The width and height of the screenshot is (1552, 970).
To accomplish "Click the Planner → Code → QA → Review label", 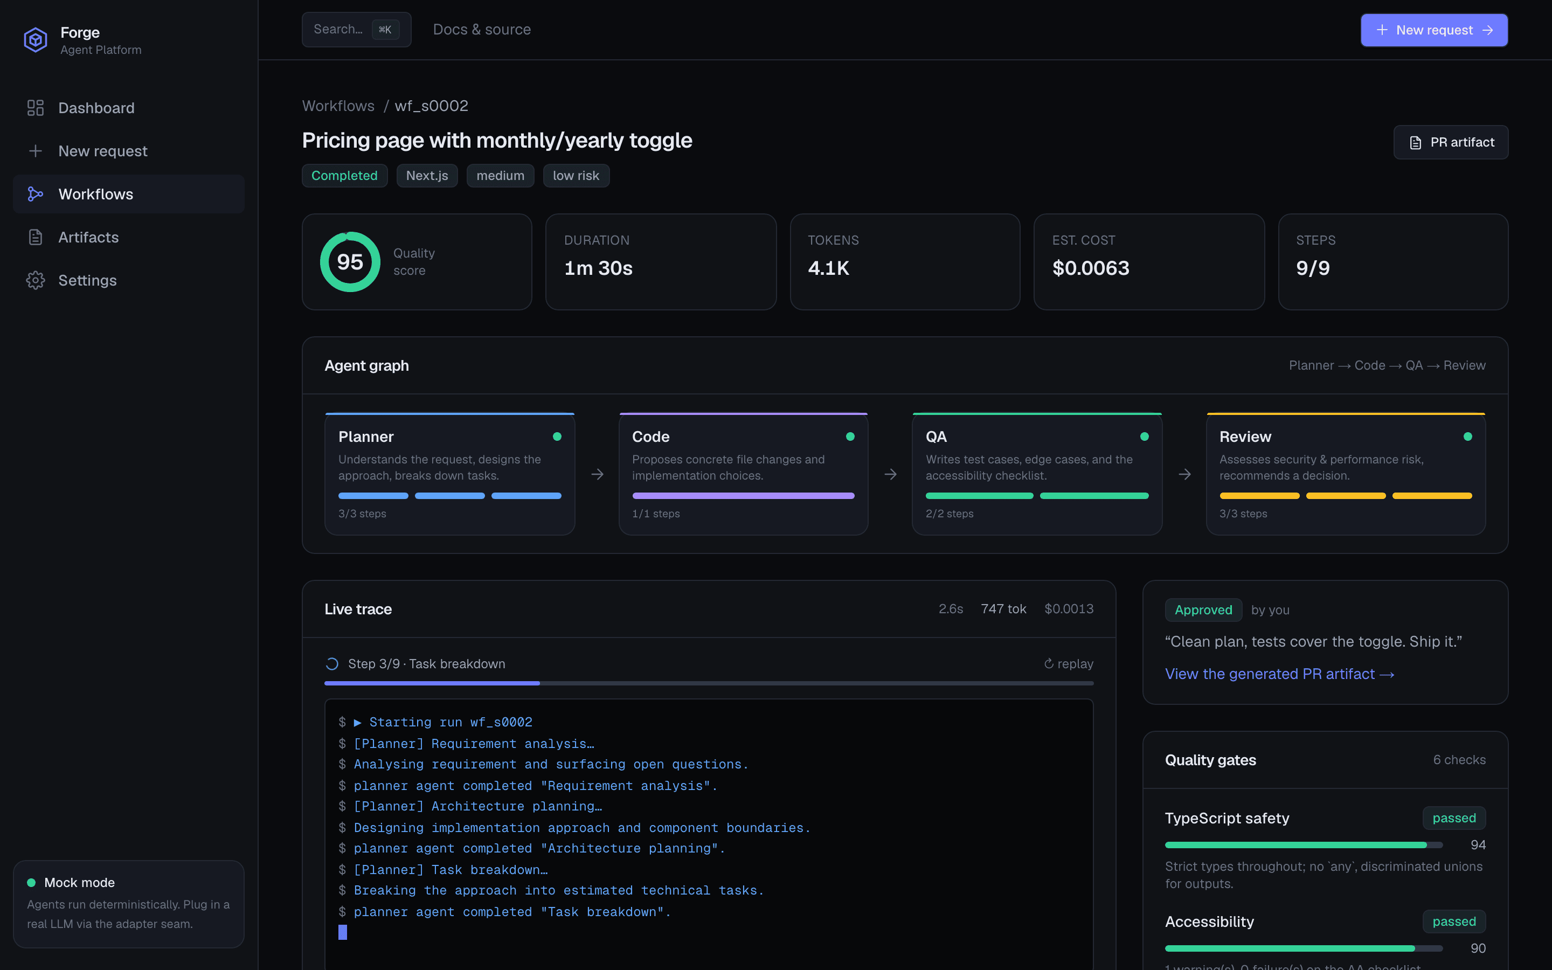I will tap(1387, 365).
